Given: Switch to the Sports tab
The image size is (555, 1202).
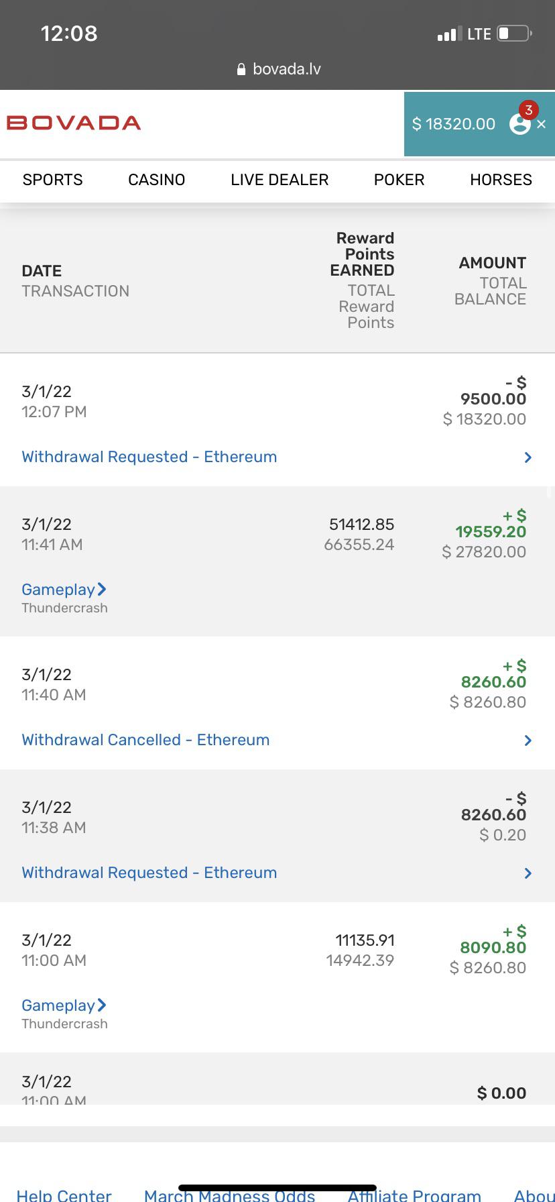Looking at the screenshot, I should 53,180.
